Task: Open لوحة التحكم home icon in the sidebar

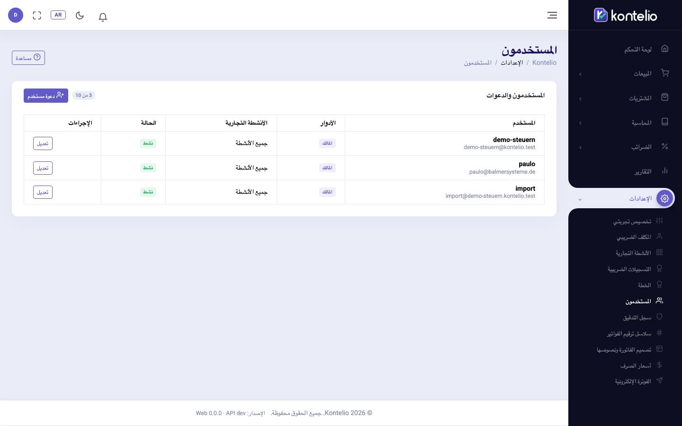Action: (x=665, y=48)
